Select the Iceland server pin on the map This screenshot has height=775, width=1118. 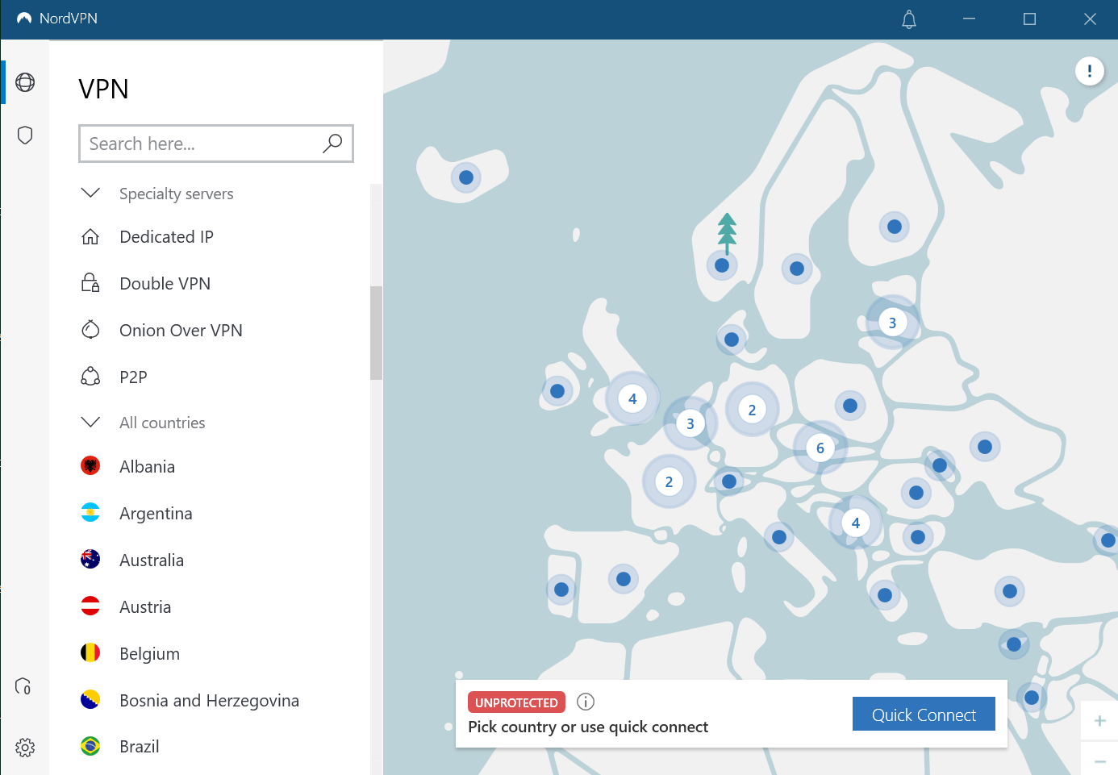tap(466, 177)
